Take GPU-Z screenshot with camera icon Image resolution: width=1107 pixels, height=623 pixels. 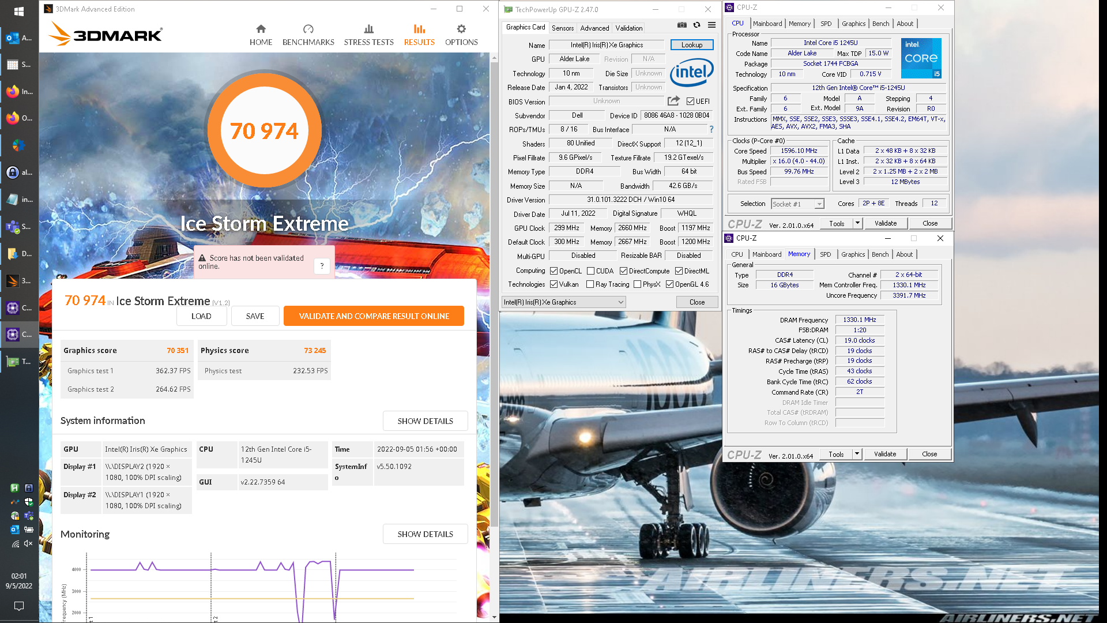682,25
